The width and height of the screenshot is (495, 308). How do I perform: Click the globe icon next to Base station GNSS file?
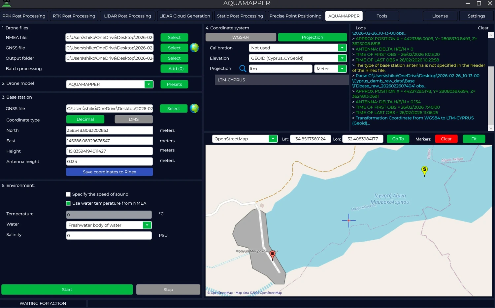[194, 108]
